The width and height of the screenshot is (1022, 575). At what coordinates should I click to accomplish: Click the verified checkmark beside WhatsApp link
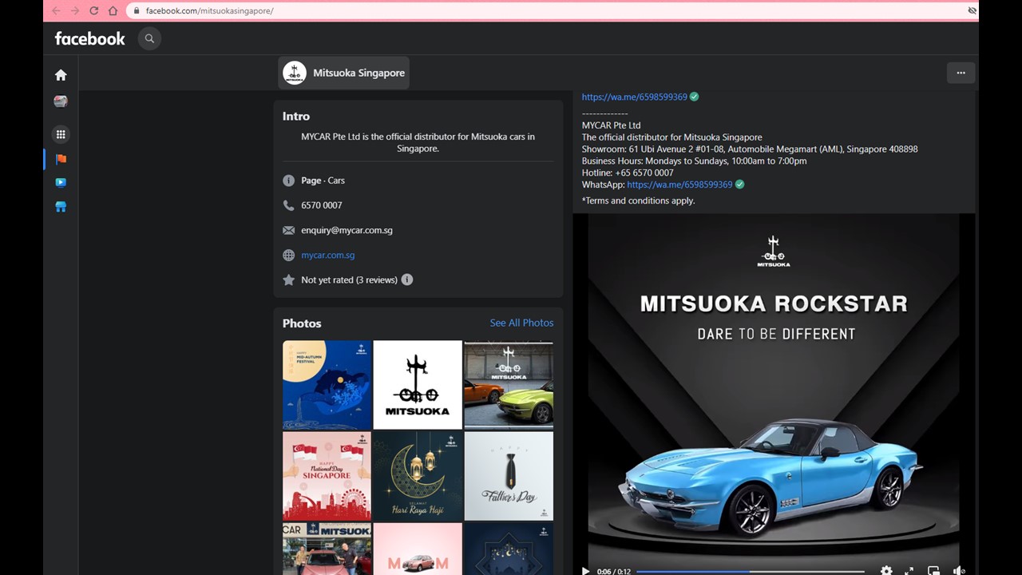tap(739, 184)
